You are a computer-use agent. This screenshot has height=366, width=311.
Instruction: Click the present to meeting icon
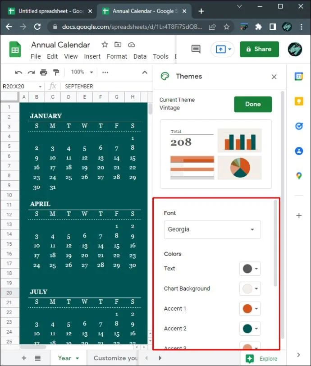pos(221,49)
